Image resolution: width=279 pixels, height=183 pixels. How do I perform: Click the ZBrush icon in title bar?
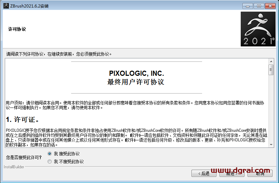click(6, 6)
